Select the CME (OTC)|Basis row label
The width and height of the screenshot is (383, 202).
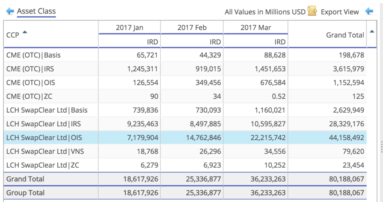pos(33,55)
